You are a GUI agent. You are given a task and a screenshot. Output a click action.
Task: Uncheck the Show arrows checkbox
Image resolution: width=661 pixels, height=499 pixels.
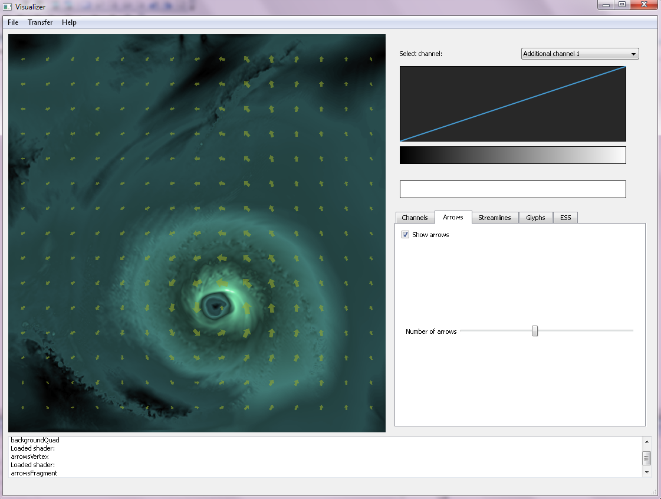406,235
